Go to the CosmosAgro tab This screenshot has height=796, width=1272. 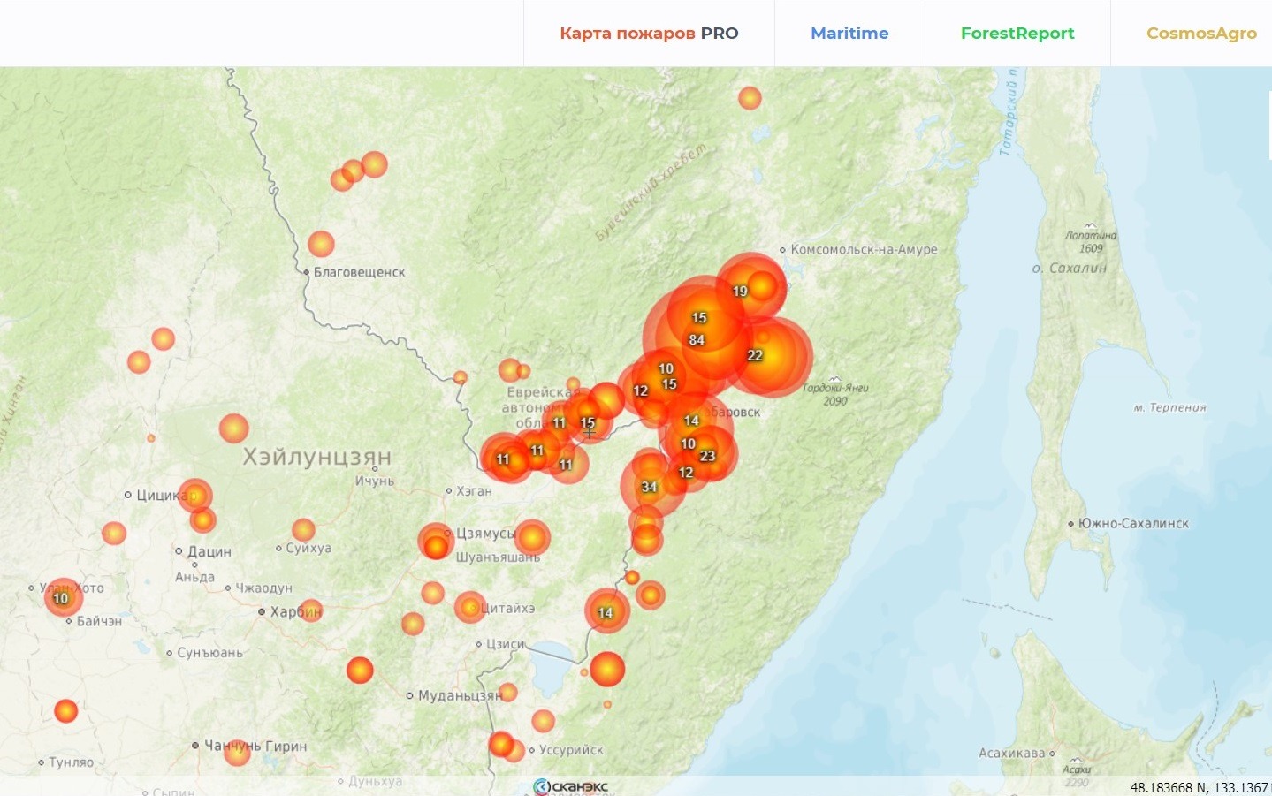(1200, 34)
